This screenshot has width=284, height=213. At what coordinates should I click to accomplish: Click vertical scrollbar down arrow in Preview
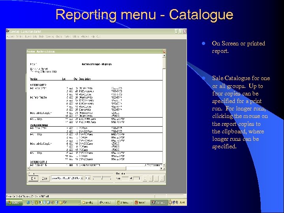164,165
